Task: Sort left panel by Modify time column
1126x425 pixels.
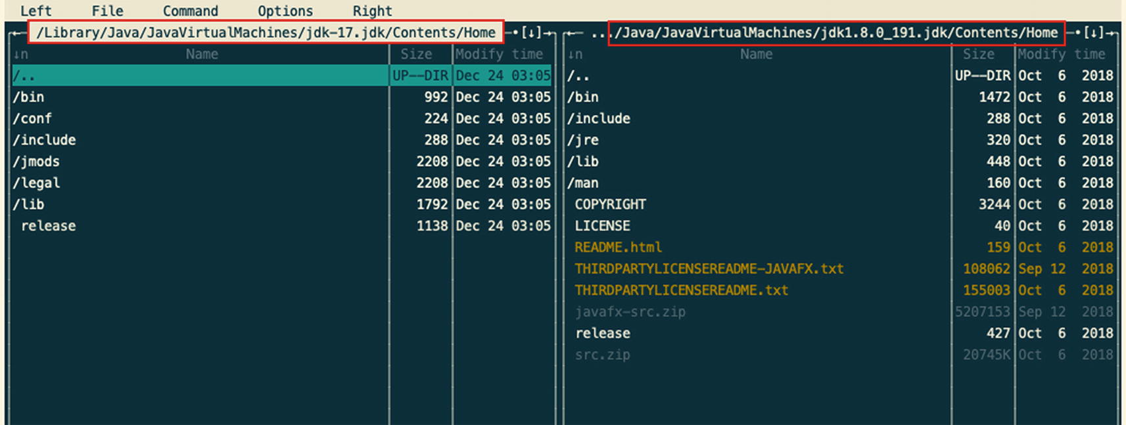Action: pyautogui.click(x=500, y=54)
